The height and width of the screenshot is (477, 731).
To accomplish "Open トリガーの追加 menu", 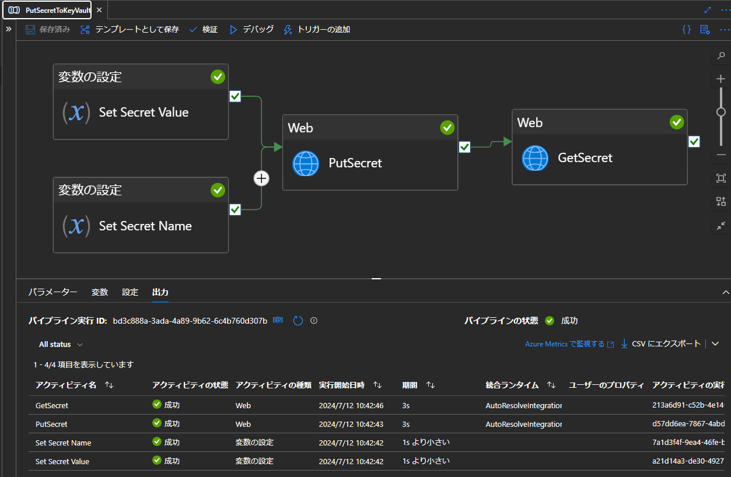I will (316, 29).
